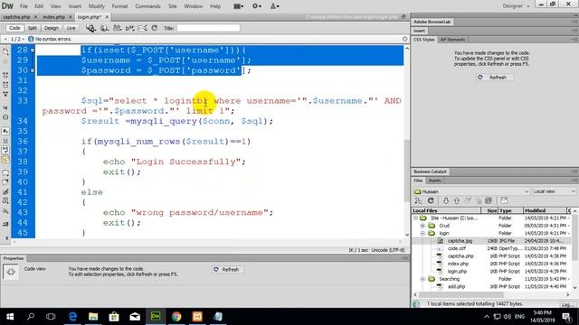Open the Edit menu
579x325 pixels.
coord(39,6)
